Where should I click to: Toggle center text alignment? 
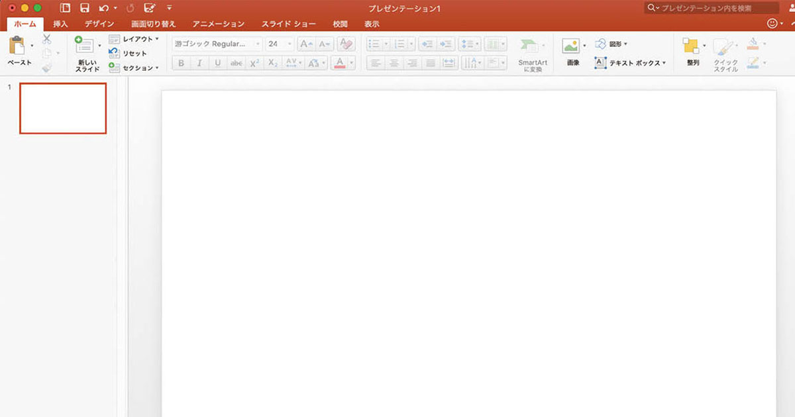[x=394, y=64]
